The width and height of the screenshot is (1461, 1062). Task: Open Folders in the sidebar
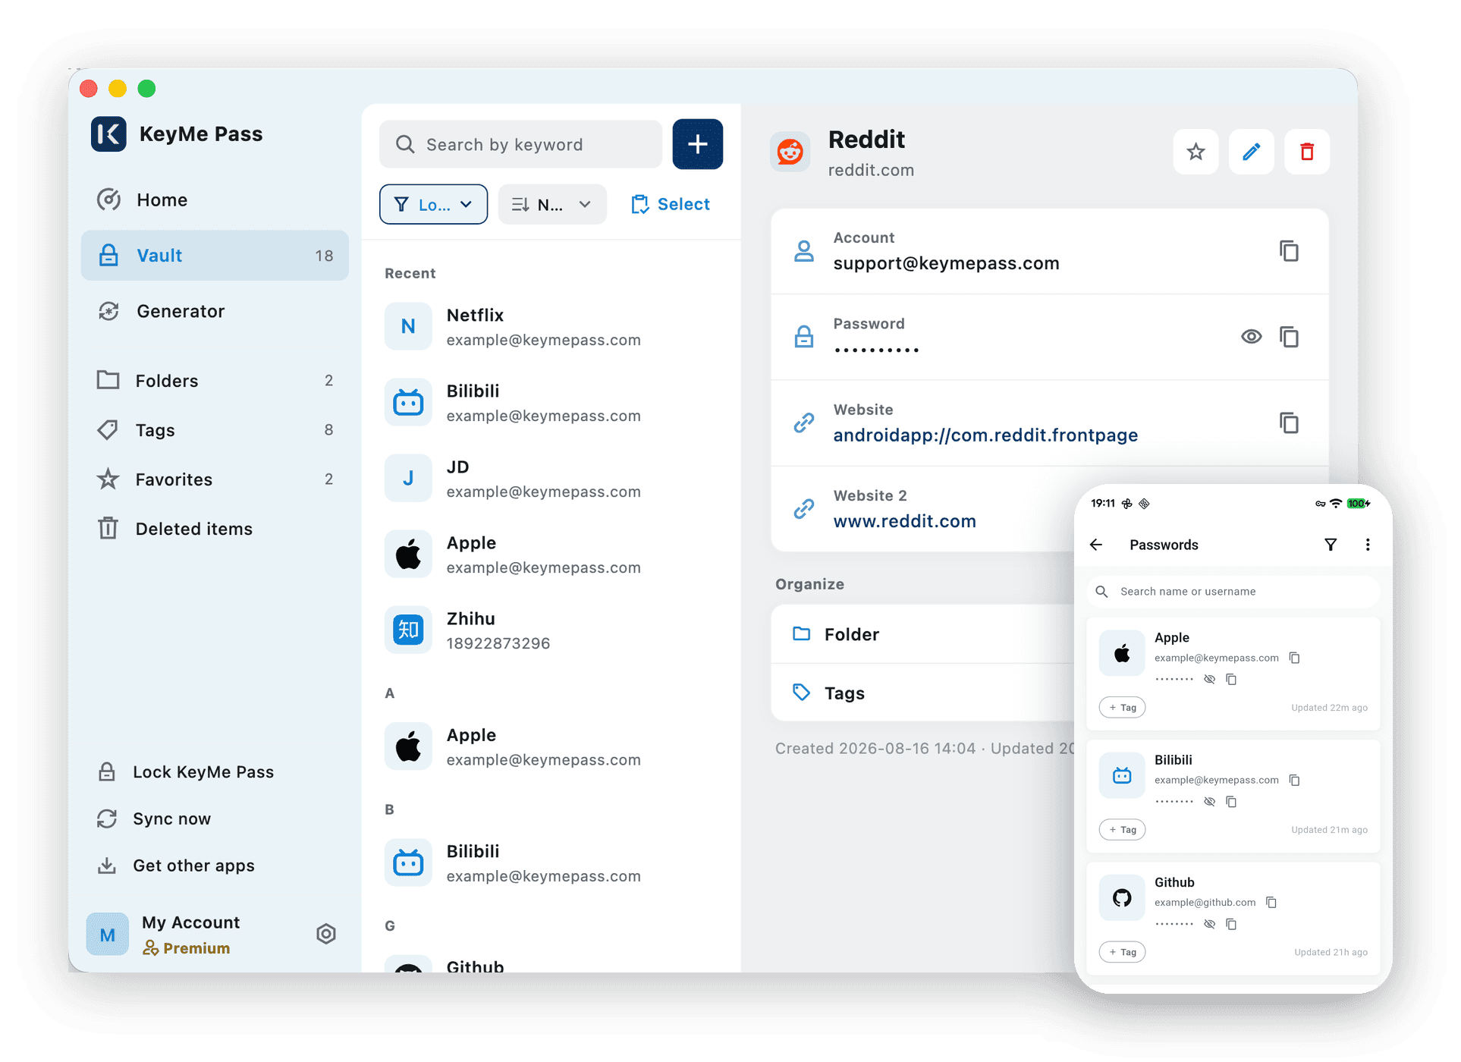click(215, 380)
